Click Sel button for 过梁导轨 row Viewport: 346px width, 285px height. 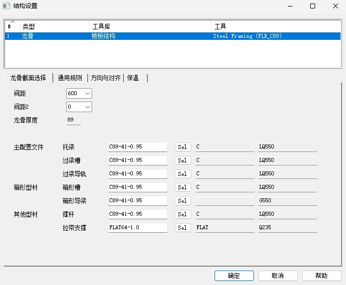point(183,174)
